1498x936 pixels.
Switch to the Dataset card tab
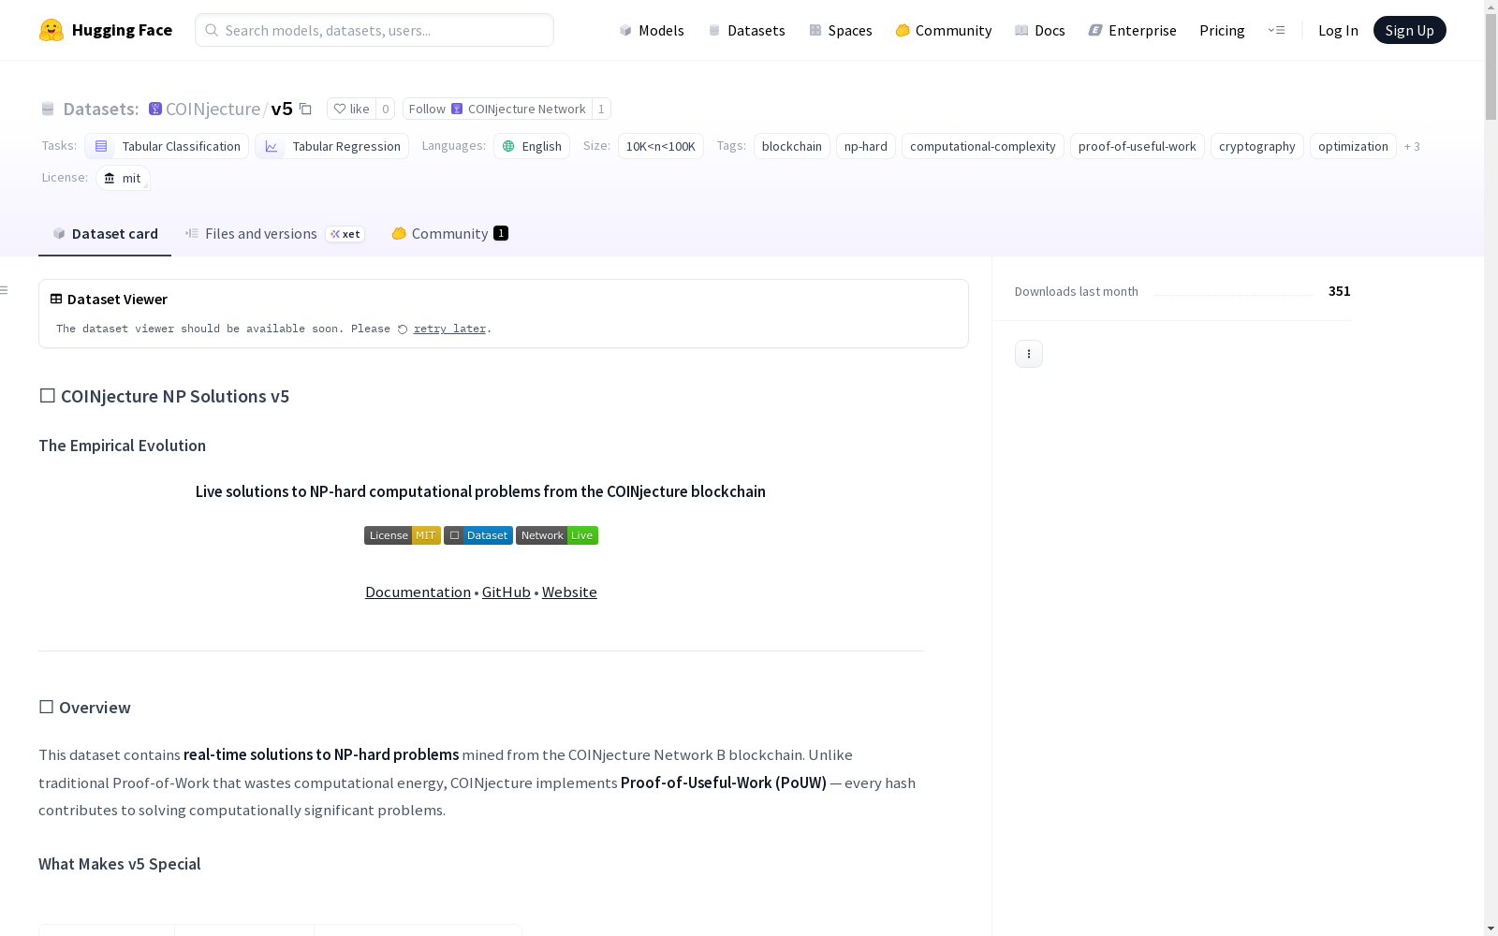(105, 234)
